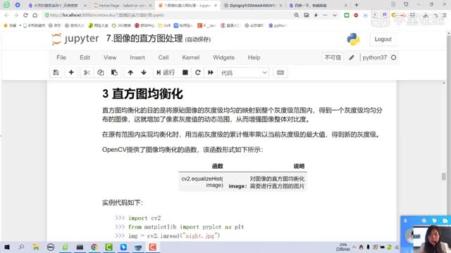Go to browser home page icon
451x253 pixels.
35,15
